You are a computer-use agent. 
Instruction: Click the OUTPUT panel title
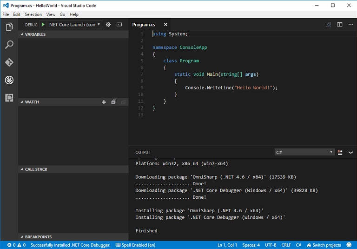pyautogui.click(x=143, y=152)
